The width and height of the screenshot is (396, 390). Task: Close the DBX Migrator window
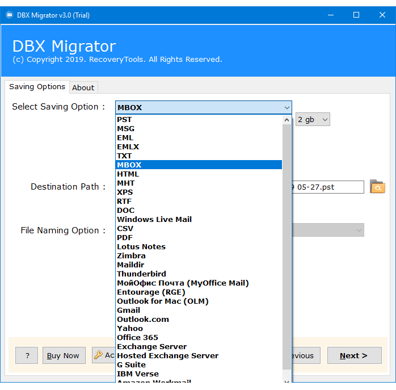pyautogui.click(x=382, y=15)
